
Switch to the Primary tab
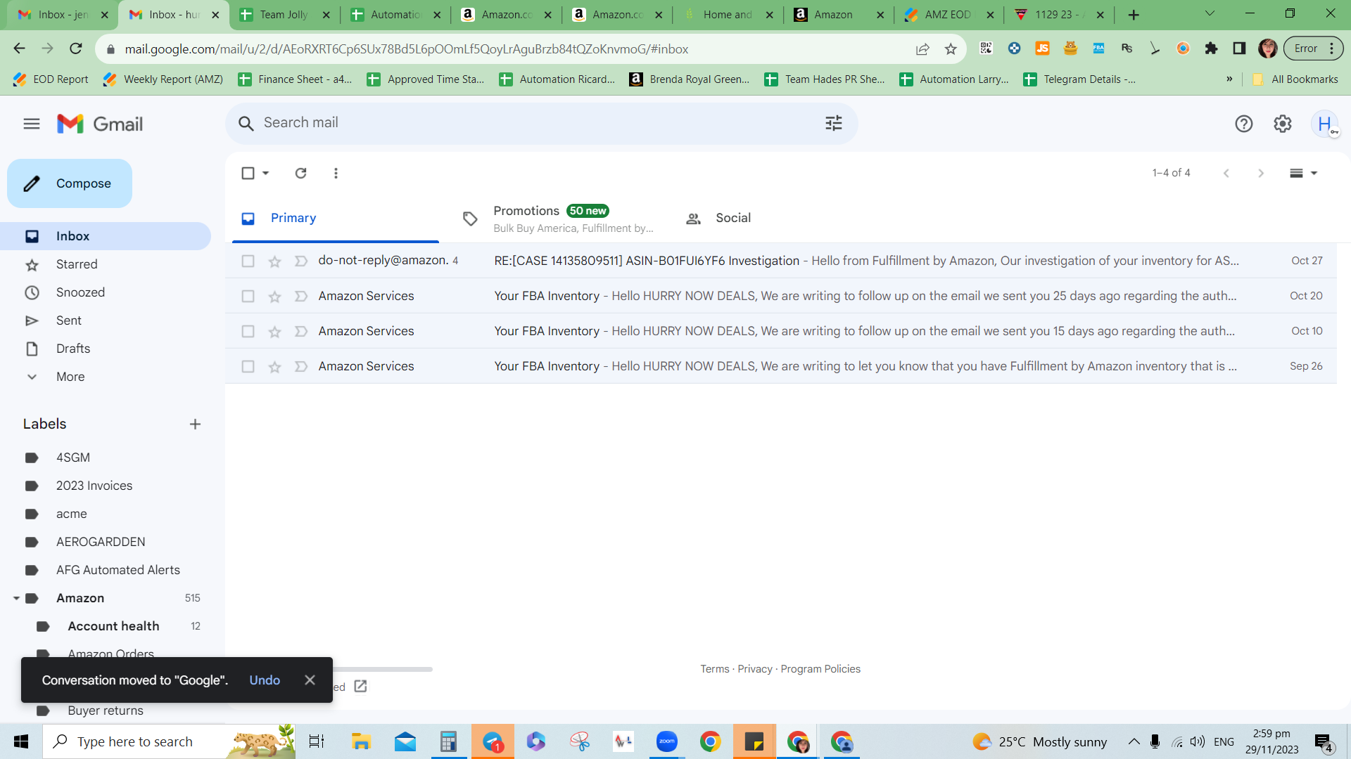(336, 219)
